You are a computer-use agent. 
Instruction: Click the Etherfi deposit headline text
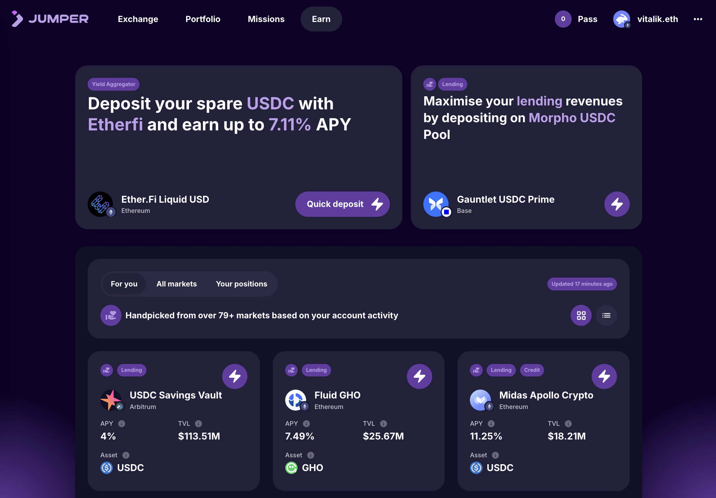pos(220,114)
